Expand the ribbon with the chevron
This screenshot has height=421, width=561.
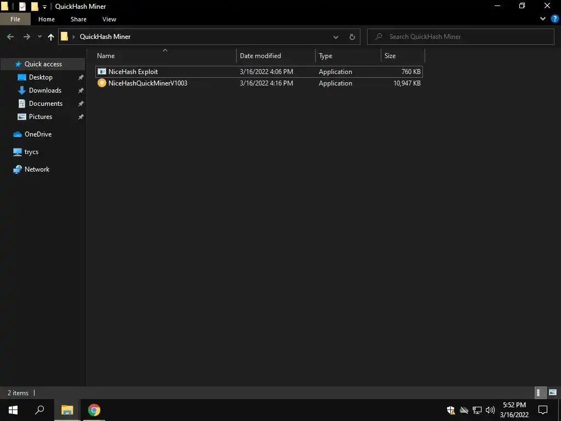pos(543,19)
